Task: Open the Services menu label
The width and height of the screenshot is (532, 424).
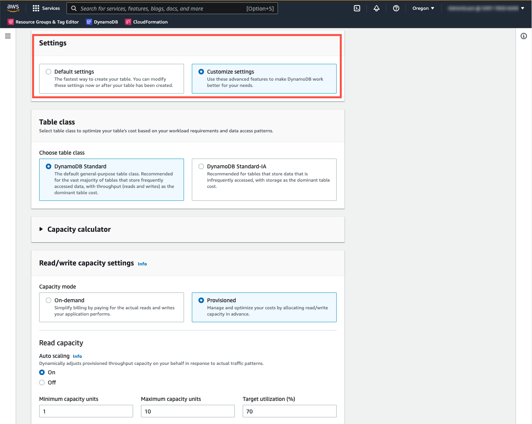Action: tap(51, 8)
